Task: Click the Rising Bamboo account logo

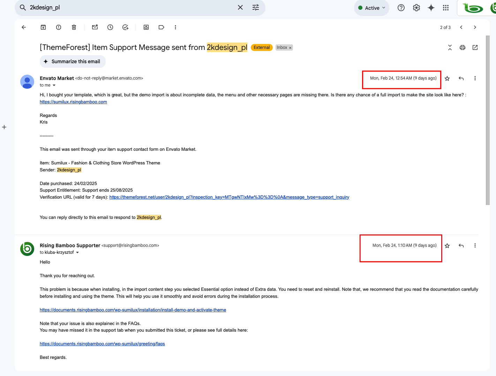Action: pyautogui.click(x=473, y=8)
